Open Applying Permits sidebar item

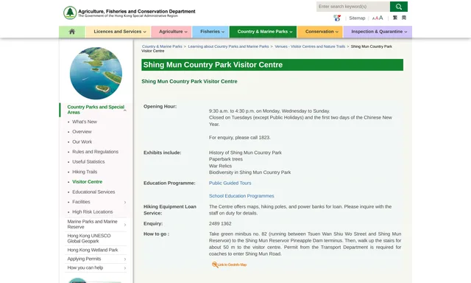point(84,259)
